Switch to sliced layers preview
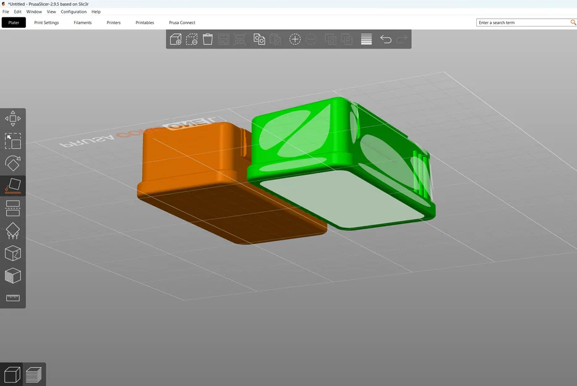This screenshot has width=577, height=386. pos(34,375)
